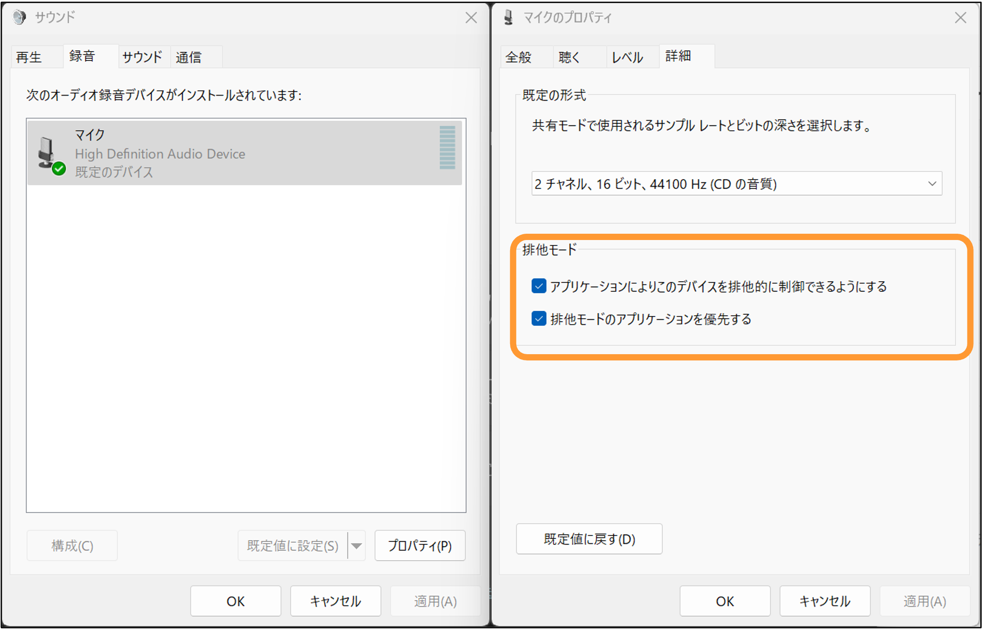The image size is (983, 630).
Task: Click the 既定値に戻す(D) button
Action: point(589,539)
